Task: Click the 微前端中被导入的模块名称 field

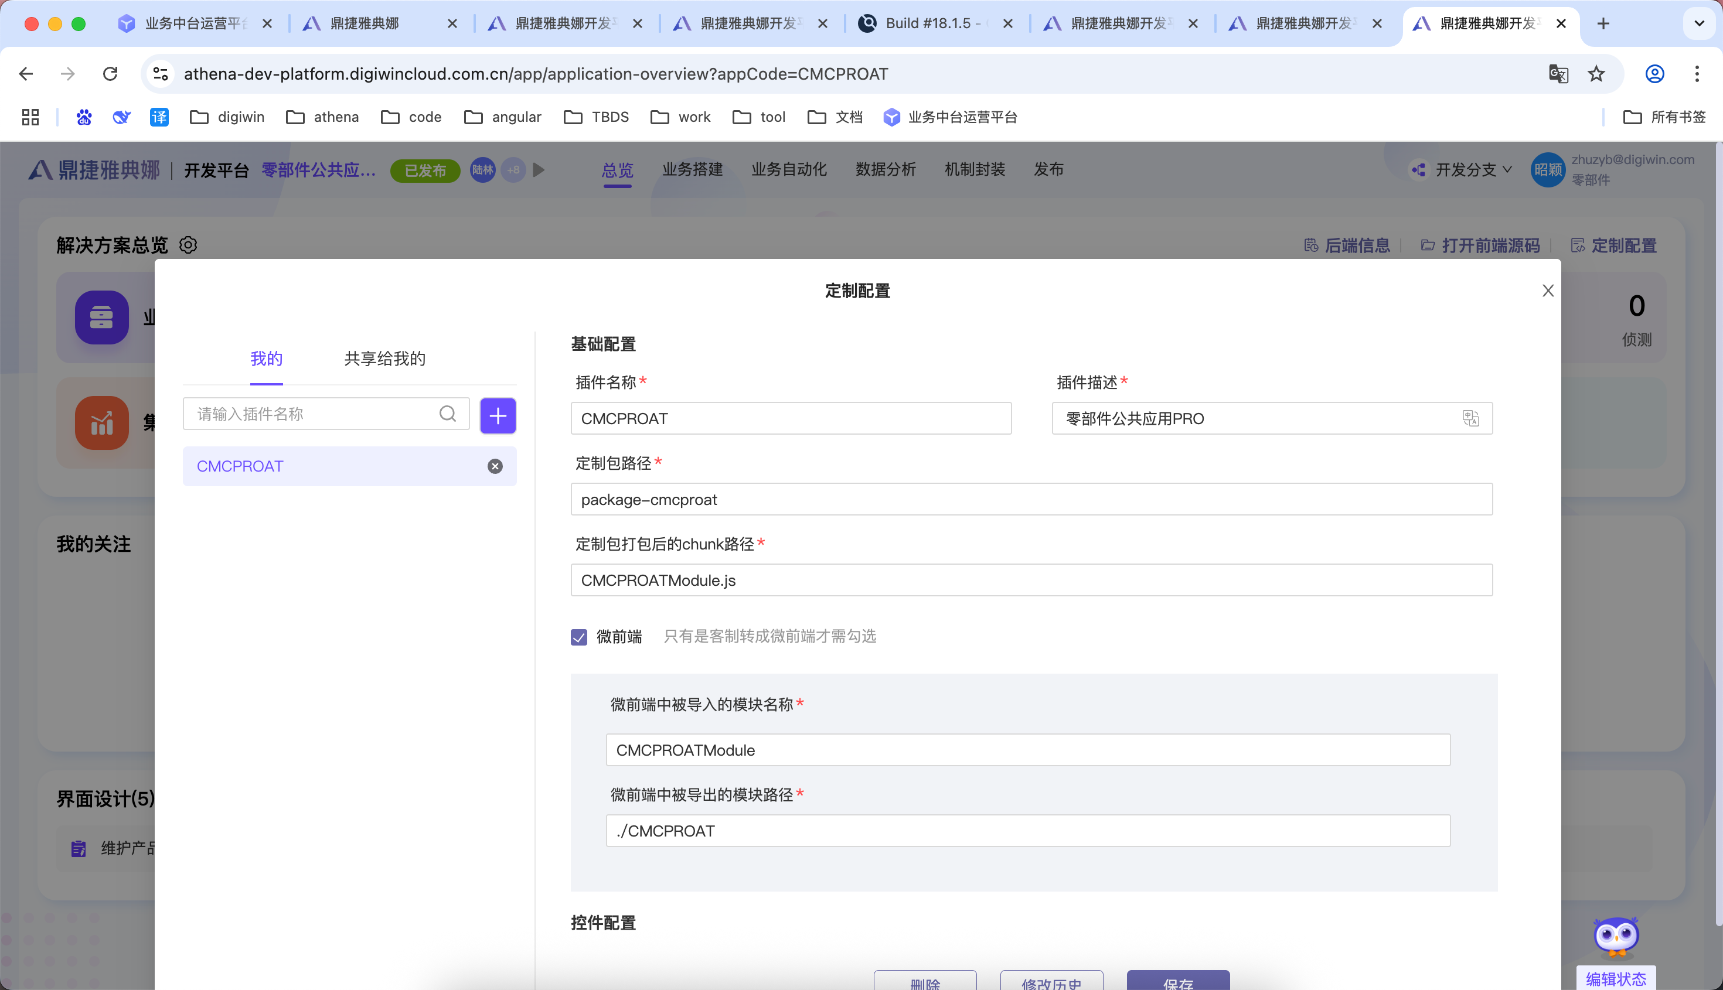Action: click(1029, 750)
